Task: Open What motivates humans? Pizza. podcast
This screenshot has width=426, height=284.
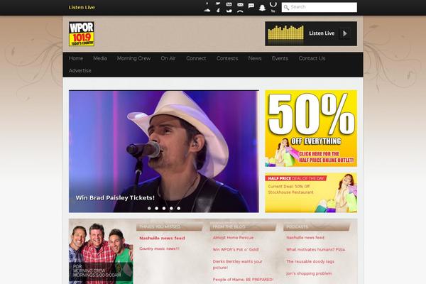Action: (316, 249)
